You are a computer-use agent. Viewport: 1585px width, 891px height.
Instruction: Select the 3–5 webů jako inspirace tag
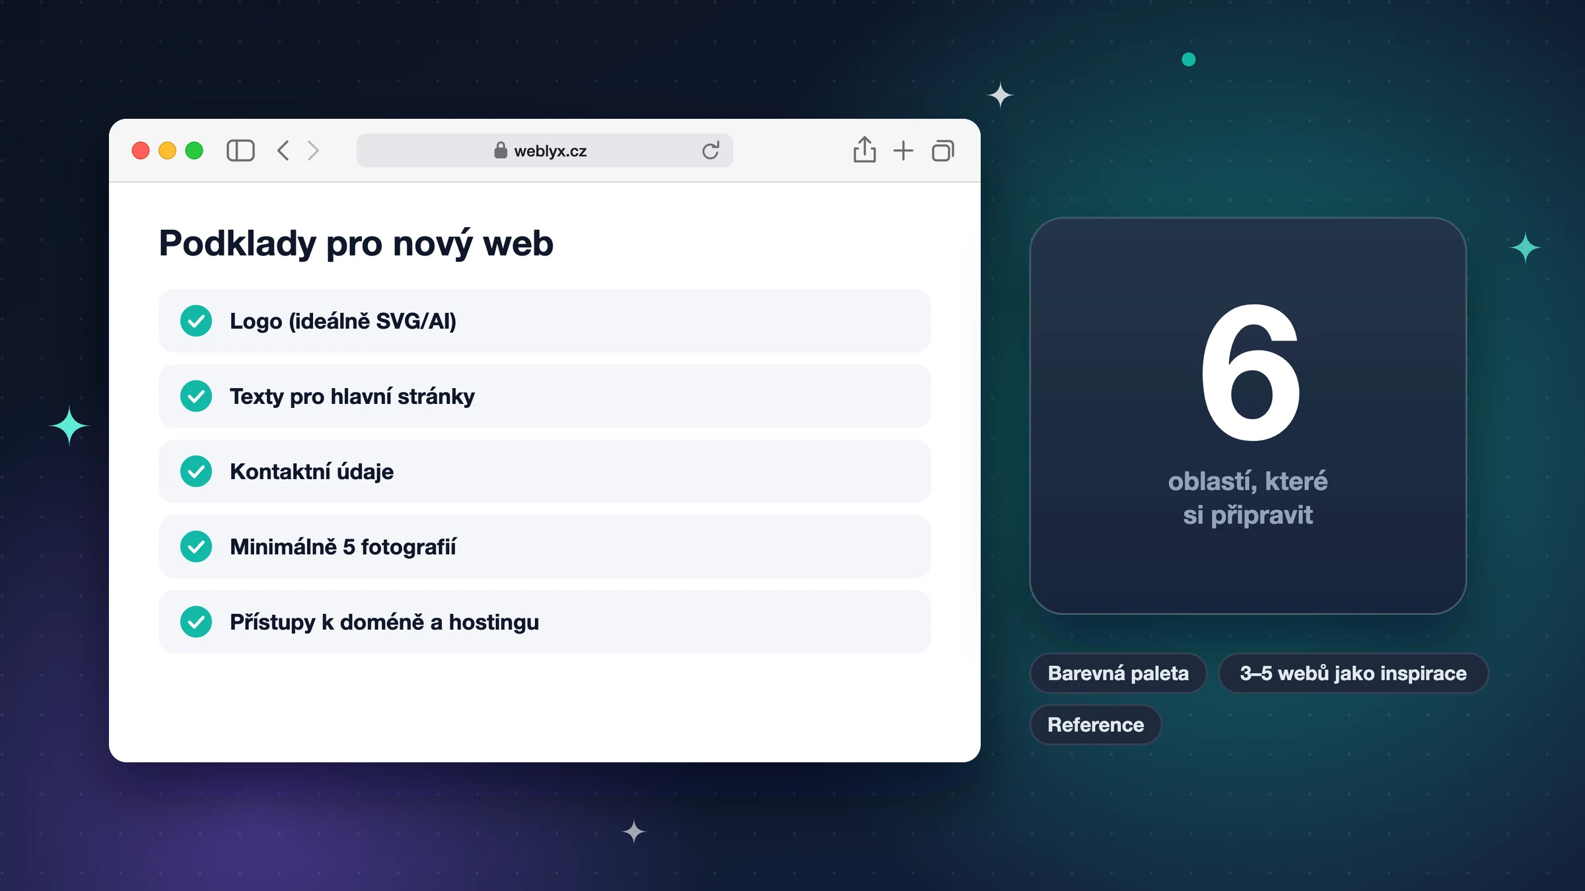[1353, 673]
